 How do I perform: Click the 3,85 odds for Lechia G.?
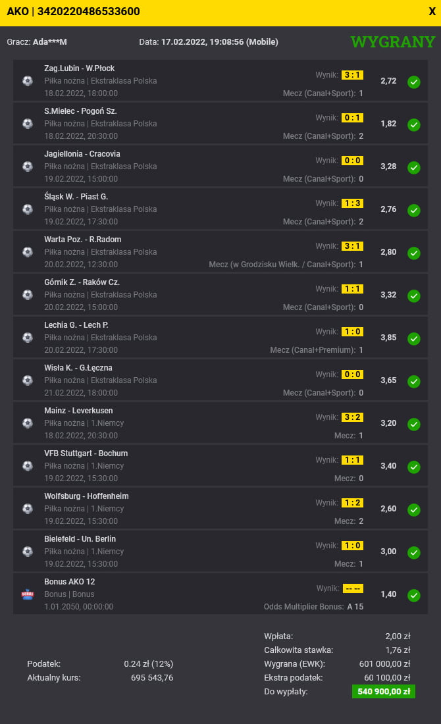pos(388,337)
